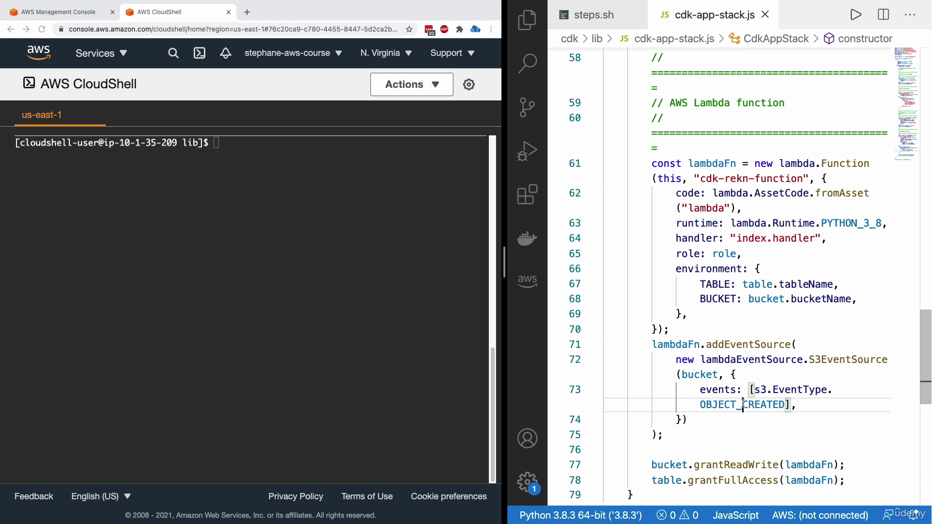The width and height of the screenshot is (932, 524).
Task: Click AWS console search icon
Action: [x=173, y=53]
